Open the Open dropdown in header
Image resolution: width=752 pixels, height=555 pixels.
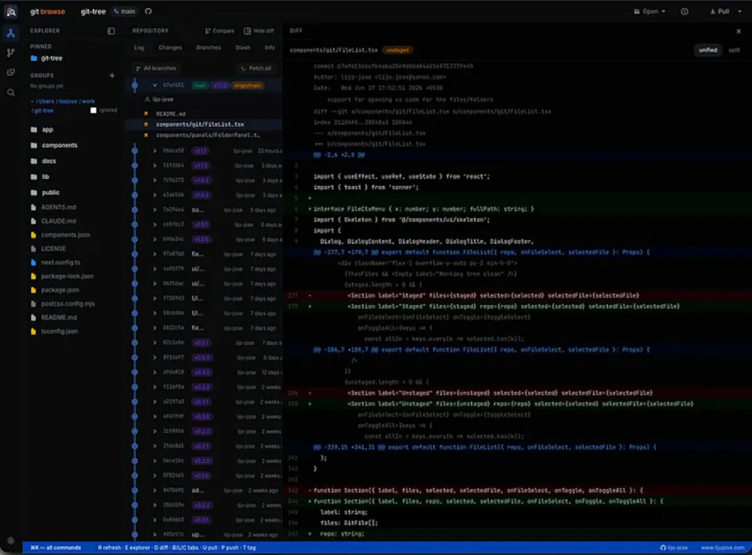pos(650,12)
